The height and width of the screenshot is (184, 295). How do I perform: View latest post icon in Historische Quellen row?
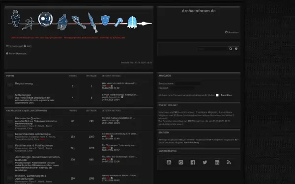pyautogui.click(x=118, y=121)
